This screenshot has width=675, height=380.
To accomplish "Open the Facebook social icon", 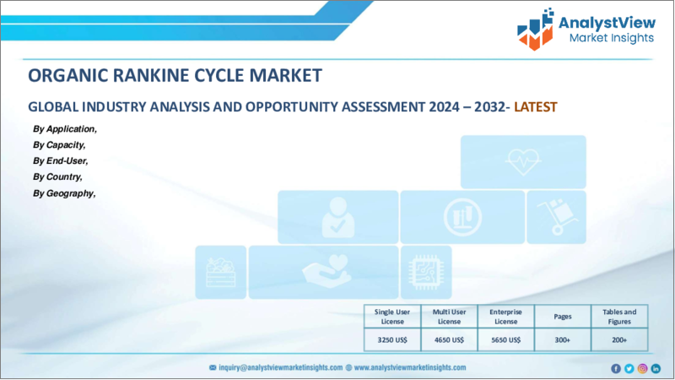I will (x=615, y=368).
